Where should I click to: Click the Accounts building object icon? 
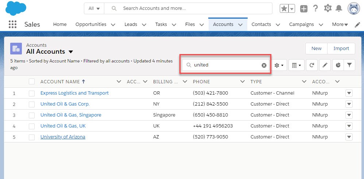(16, 49)
